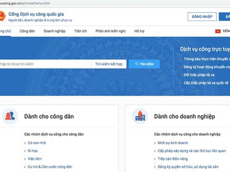Open 'Đăng ký quyền sở hữu, sử dụng tài sản'
Viewport: 230px width, 172px height.
tap(188, 167)
